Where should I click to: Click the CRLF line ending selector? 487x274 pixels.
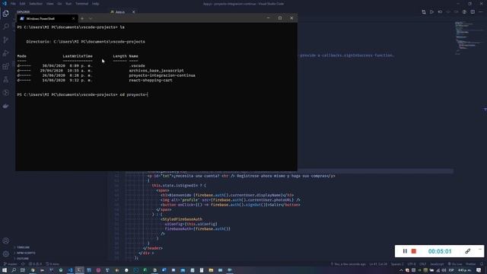click(x=423, y=264)
